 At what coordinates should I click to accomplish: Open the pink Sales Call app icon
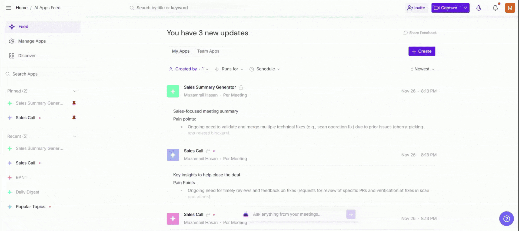pyautogui.click(x=173, y=219)
